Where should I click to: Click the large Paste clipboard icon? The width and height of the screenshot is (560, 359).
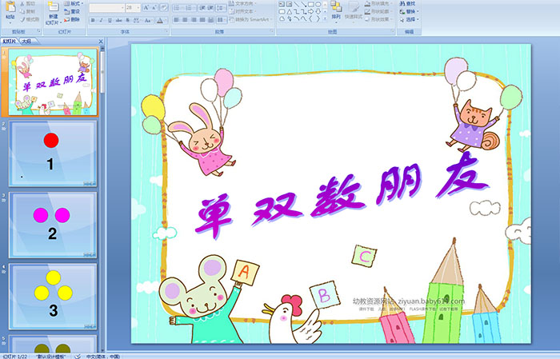click(x=10, y=6)
